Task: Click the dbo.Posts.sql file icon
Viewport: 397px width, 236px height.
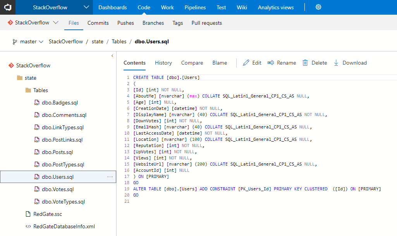Action: tap(37, 152)
